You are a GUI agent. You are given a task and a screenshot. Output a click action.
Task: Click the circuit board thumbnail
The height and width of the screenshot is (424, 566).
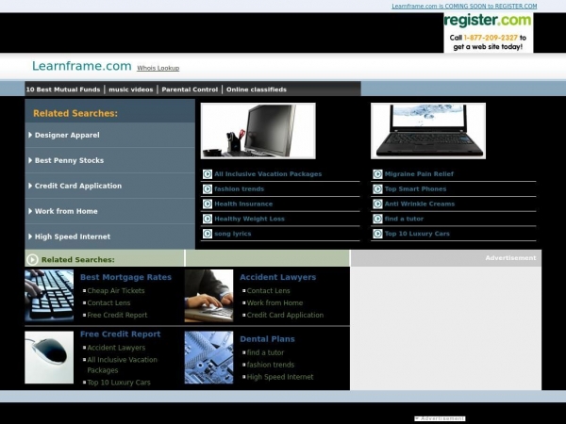[x=208, y=357]
